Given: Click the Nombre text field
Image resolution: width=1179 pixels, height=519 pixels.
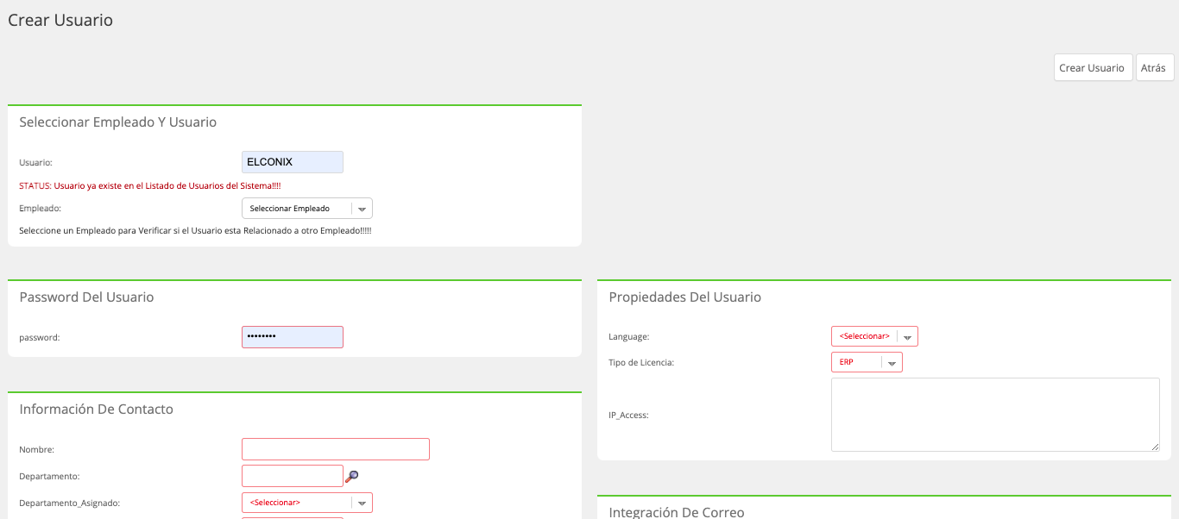Looking at the screenshot, I should coord(336,449).
